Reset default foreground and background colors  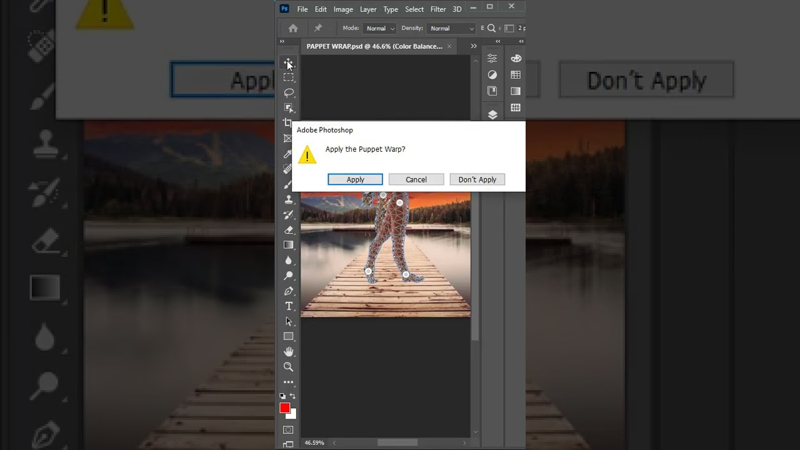coord(282,396)
